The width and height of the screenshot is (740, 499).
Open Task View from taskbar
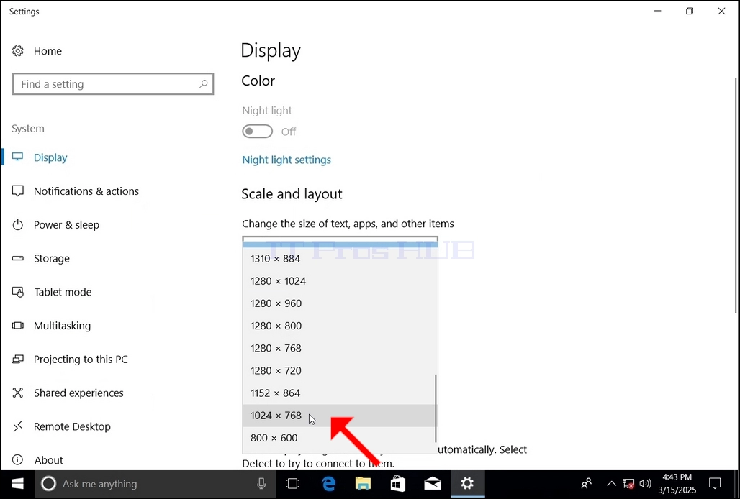point(292,483)
